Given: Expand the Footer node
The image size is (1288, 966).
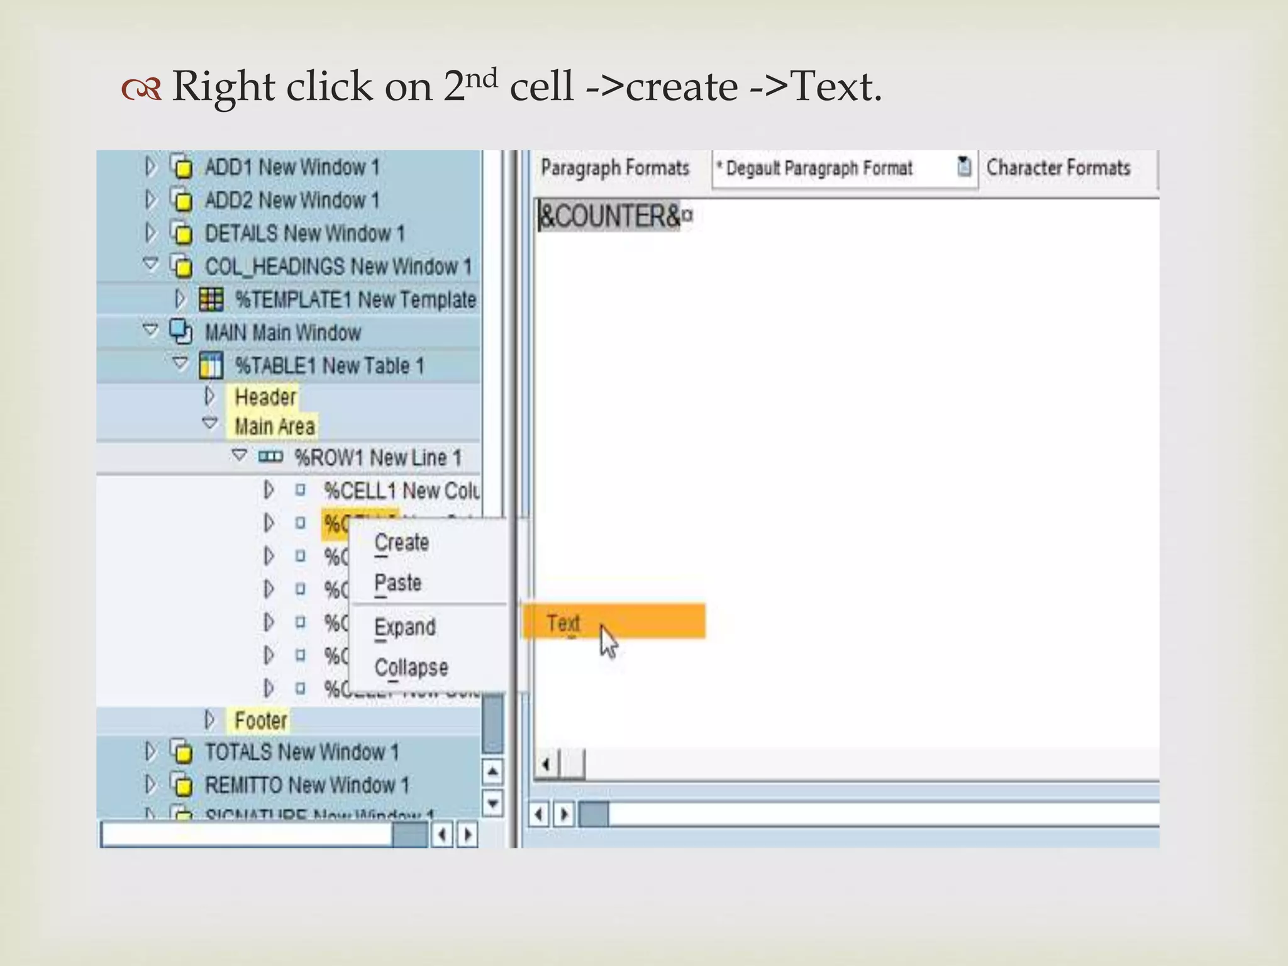Looking at the screenshot, I should pos(210,719).
